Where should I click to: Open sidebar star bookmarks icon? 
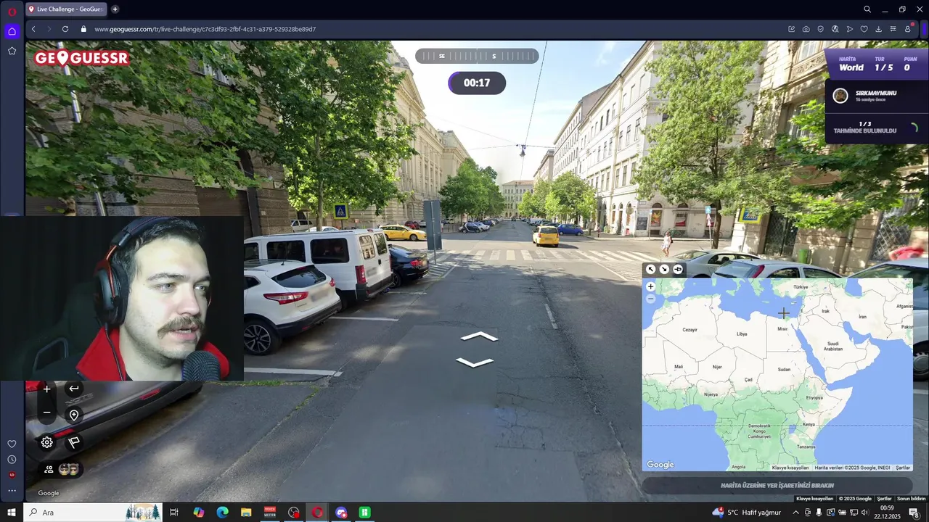pyautogui.click(x=12, y=51)
